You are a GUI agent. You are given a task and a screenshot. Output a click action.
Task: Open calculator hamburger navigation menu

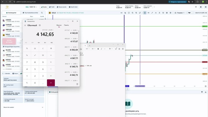[x=25, y=25]
